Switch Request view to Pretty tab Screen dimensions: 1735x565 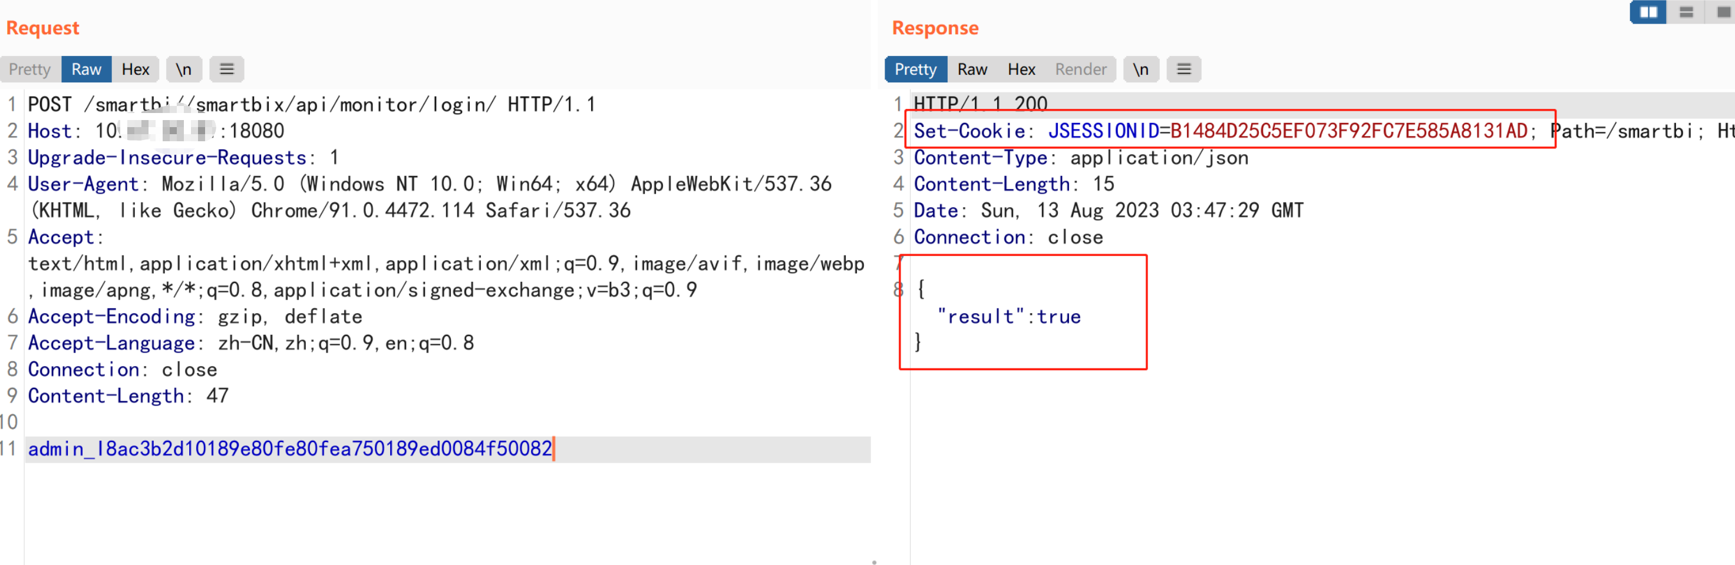pyautogui.click(x=29, y=69)
